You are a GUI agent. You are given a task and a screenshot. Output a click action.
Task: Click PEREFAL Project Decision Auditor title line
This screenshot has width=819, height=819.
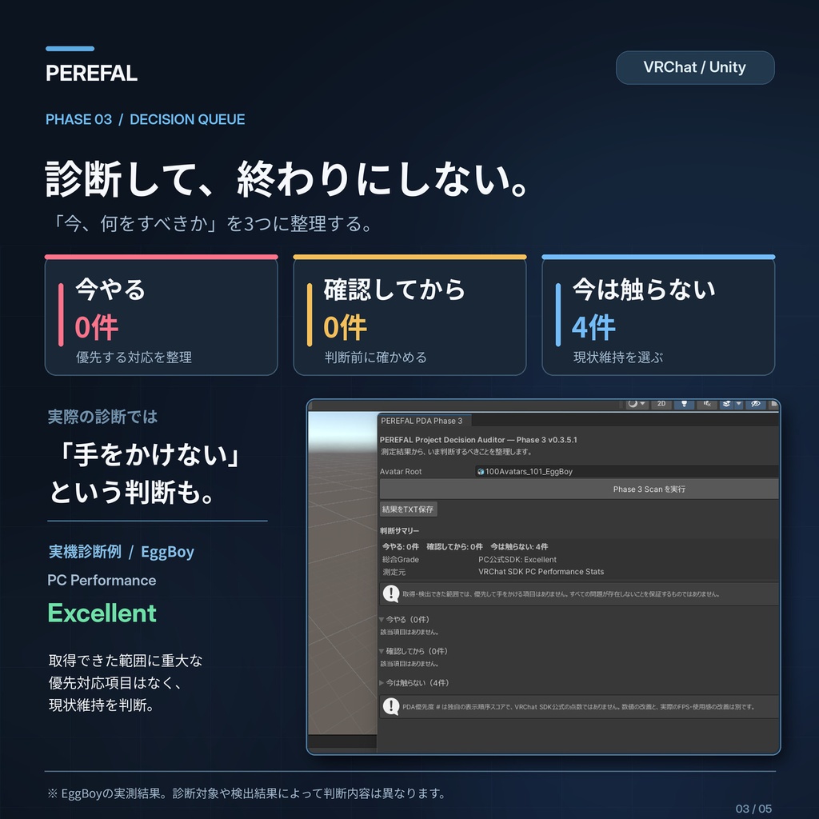pos(478,440)
